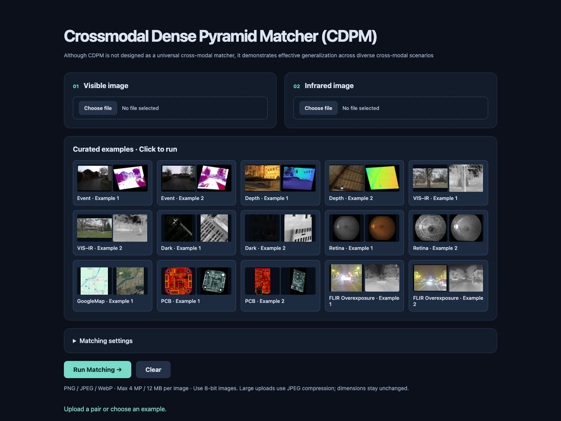Image resolution: width=561 pixels, height=421 pixels.
Task: Click the "PNG / JPEG / WebP" upload limits note
Action: pyautogui.click(x=236, y=388)
